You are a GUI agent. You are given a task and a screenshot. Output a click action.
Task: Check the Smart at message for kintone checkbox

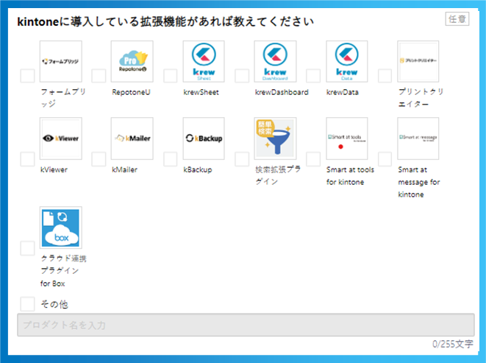385,159
